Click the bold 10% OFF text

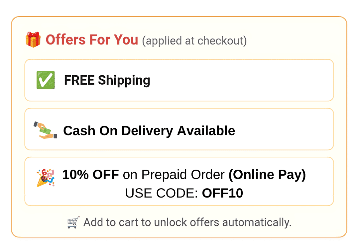(x=90, y=174)
